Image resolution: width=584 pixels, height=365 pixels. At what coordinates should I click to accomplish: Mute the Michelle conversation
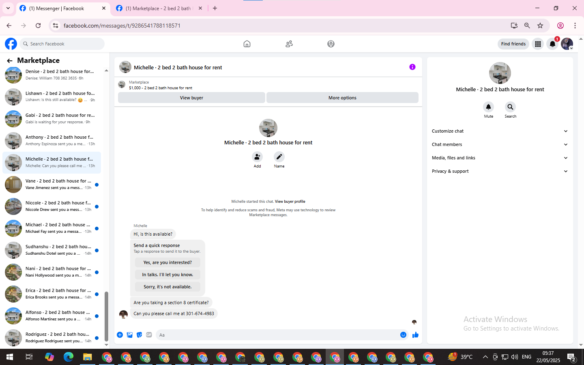click(489, 107)
